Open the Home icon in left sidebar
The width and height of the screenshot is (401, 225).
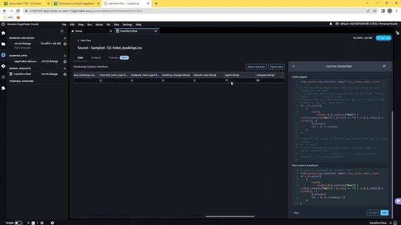[3, 33]
